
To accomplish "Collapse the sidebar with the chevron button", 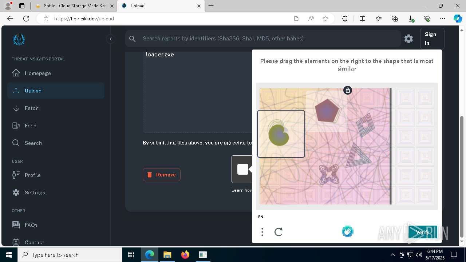I will pyautogui.click(x=110, y=39).
